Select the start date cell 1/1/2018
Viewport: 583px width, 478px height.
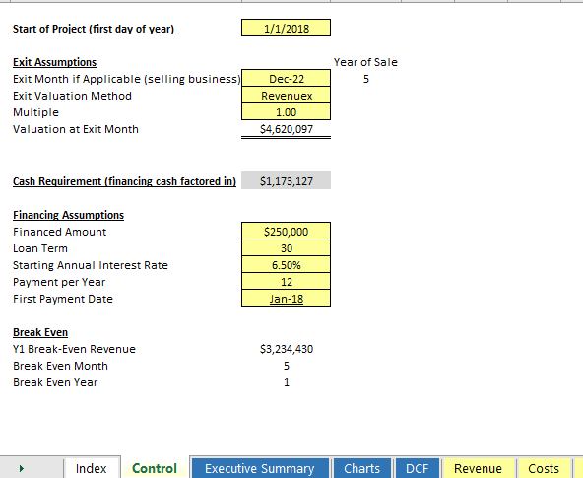pyautogui.click(x=286, y=28)
